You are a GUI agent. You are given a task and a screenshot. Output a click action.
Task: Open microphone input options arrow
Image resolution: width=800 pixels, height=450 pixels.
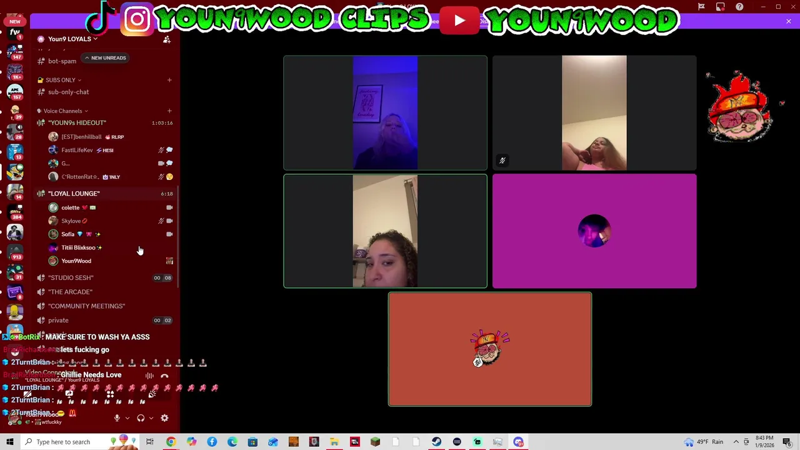click(x=127, y=418)
